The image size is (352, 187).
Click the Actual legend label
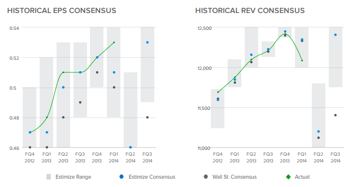(302, 177)
